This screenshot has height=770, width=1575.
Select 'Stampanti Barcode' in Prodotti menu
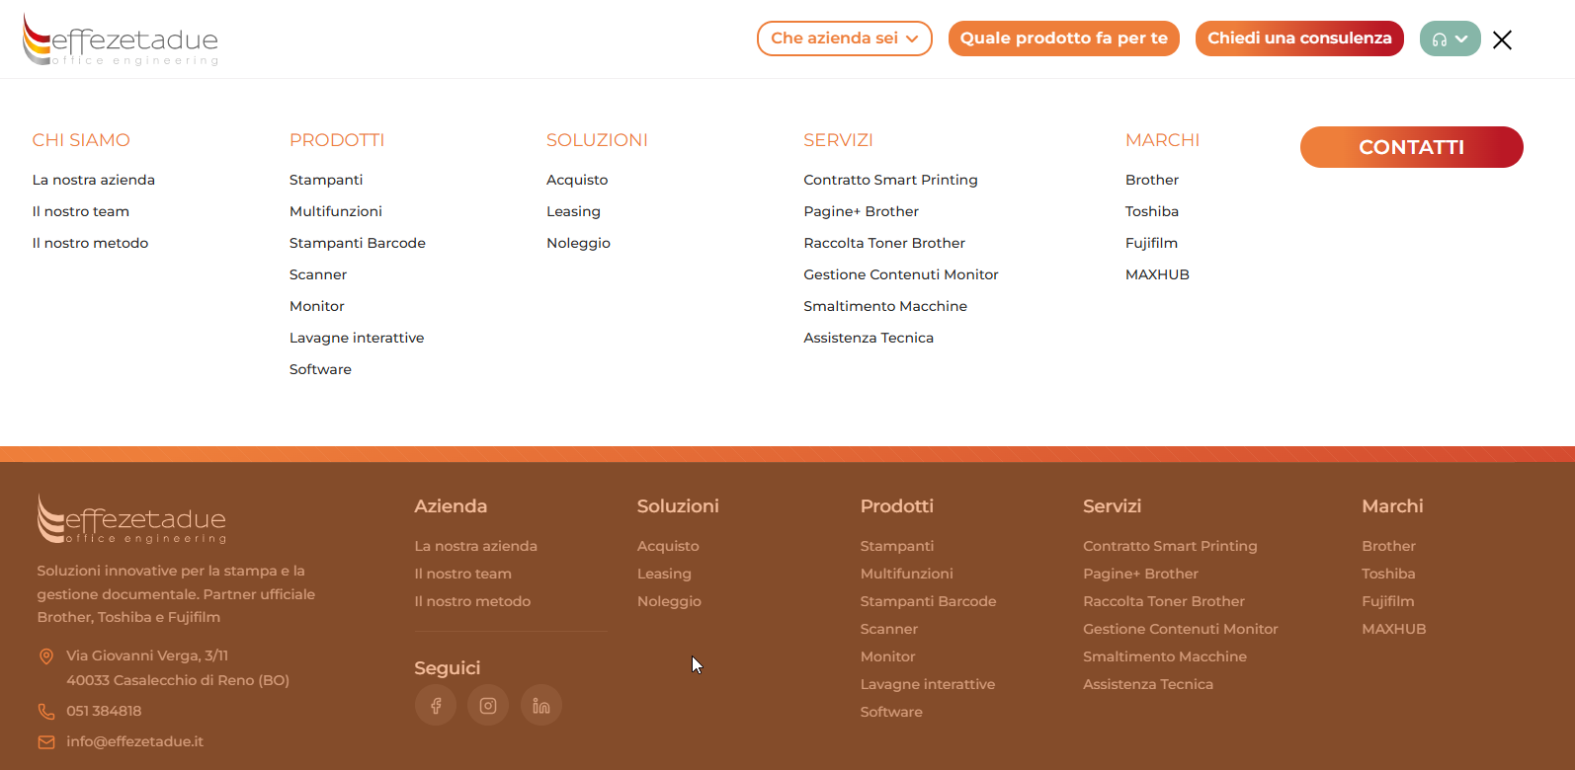tap(358, 243)
